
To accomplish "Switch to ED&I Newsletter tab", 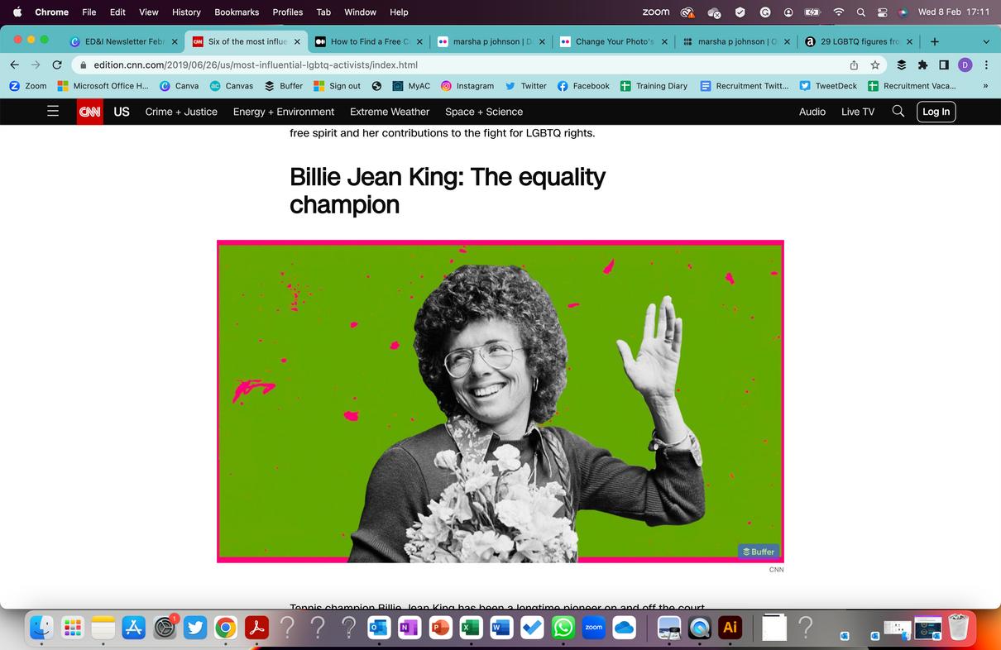I will (123, 41).
